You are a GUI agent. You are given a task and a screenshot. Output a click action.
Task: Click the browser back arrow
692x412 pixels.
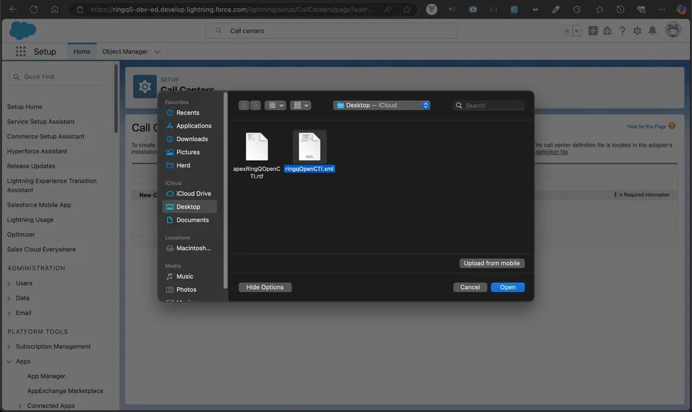coord(13,9)
